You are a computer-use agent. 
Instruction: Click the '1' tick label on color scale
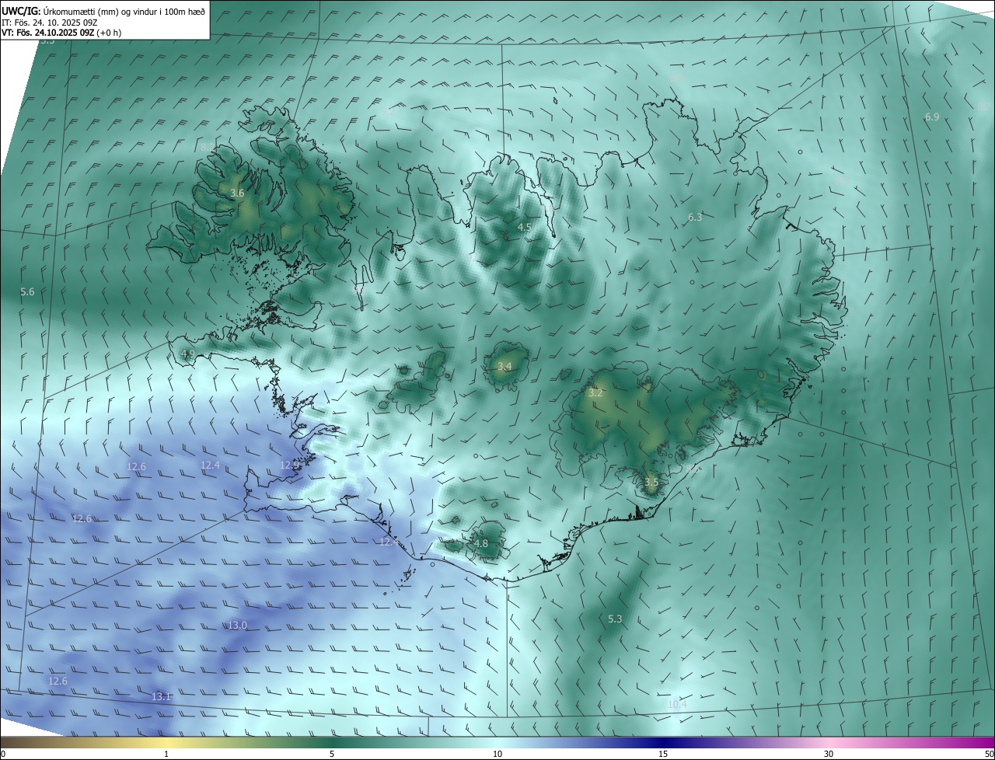[x=166, y=754]
